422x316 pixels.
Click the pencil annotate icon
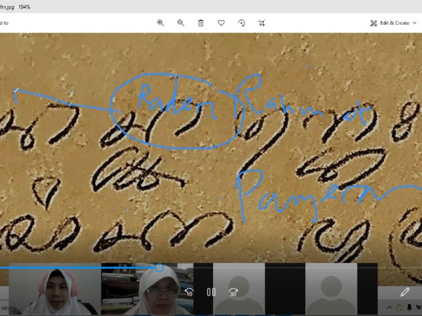click(405, 292)
